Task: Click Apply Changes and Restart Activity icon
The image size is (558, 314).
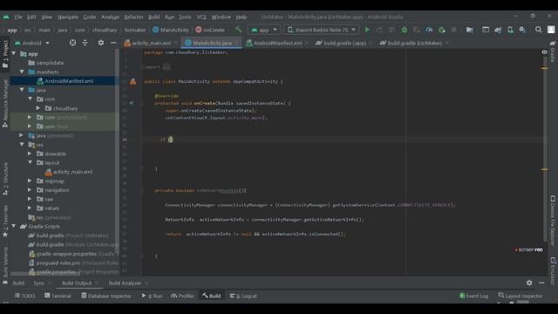Action: [x=379, y=30]
